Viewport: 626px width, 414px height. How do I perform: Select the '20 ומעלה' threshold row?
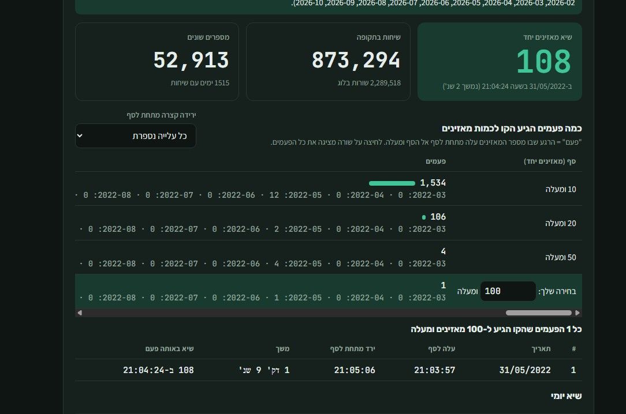(x=328, y=223)
